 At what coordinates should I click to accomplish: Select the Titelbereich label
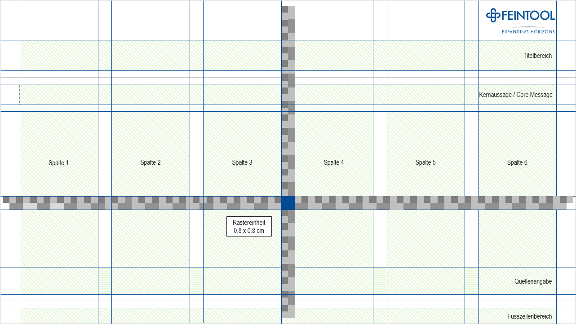click(x=537, y=56)
